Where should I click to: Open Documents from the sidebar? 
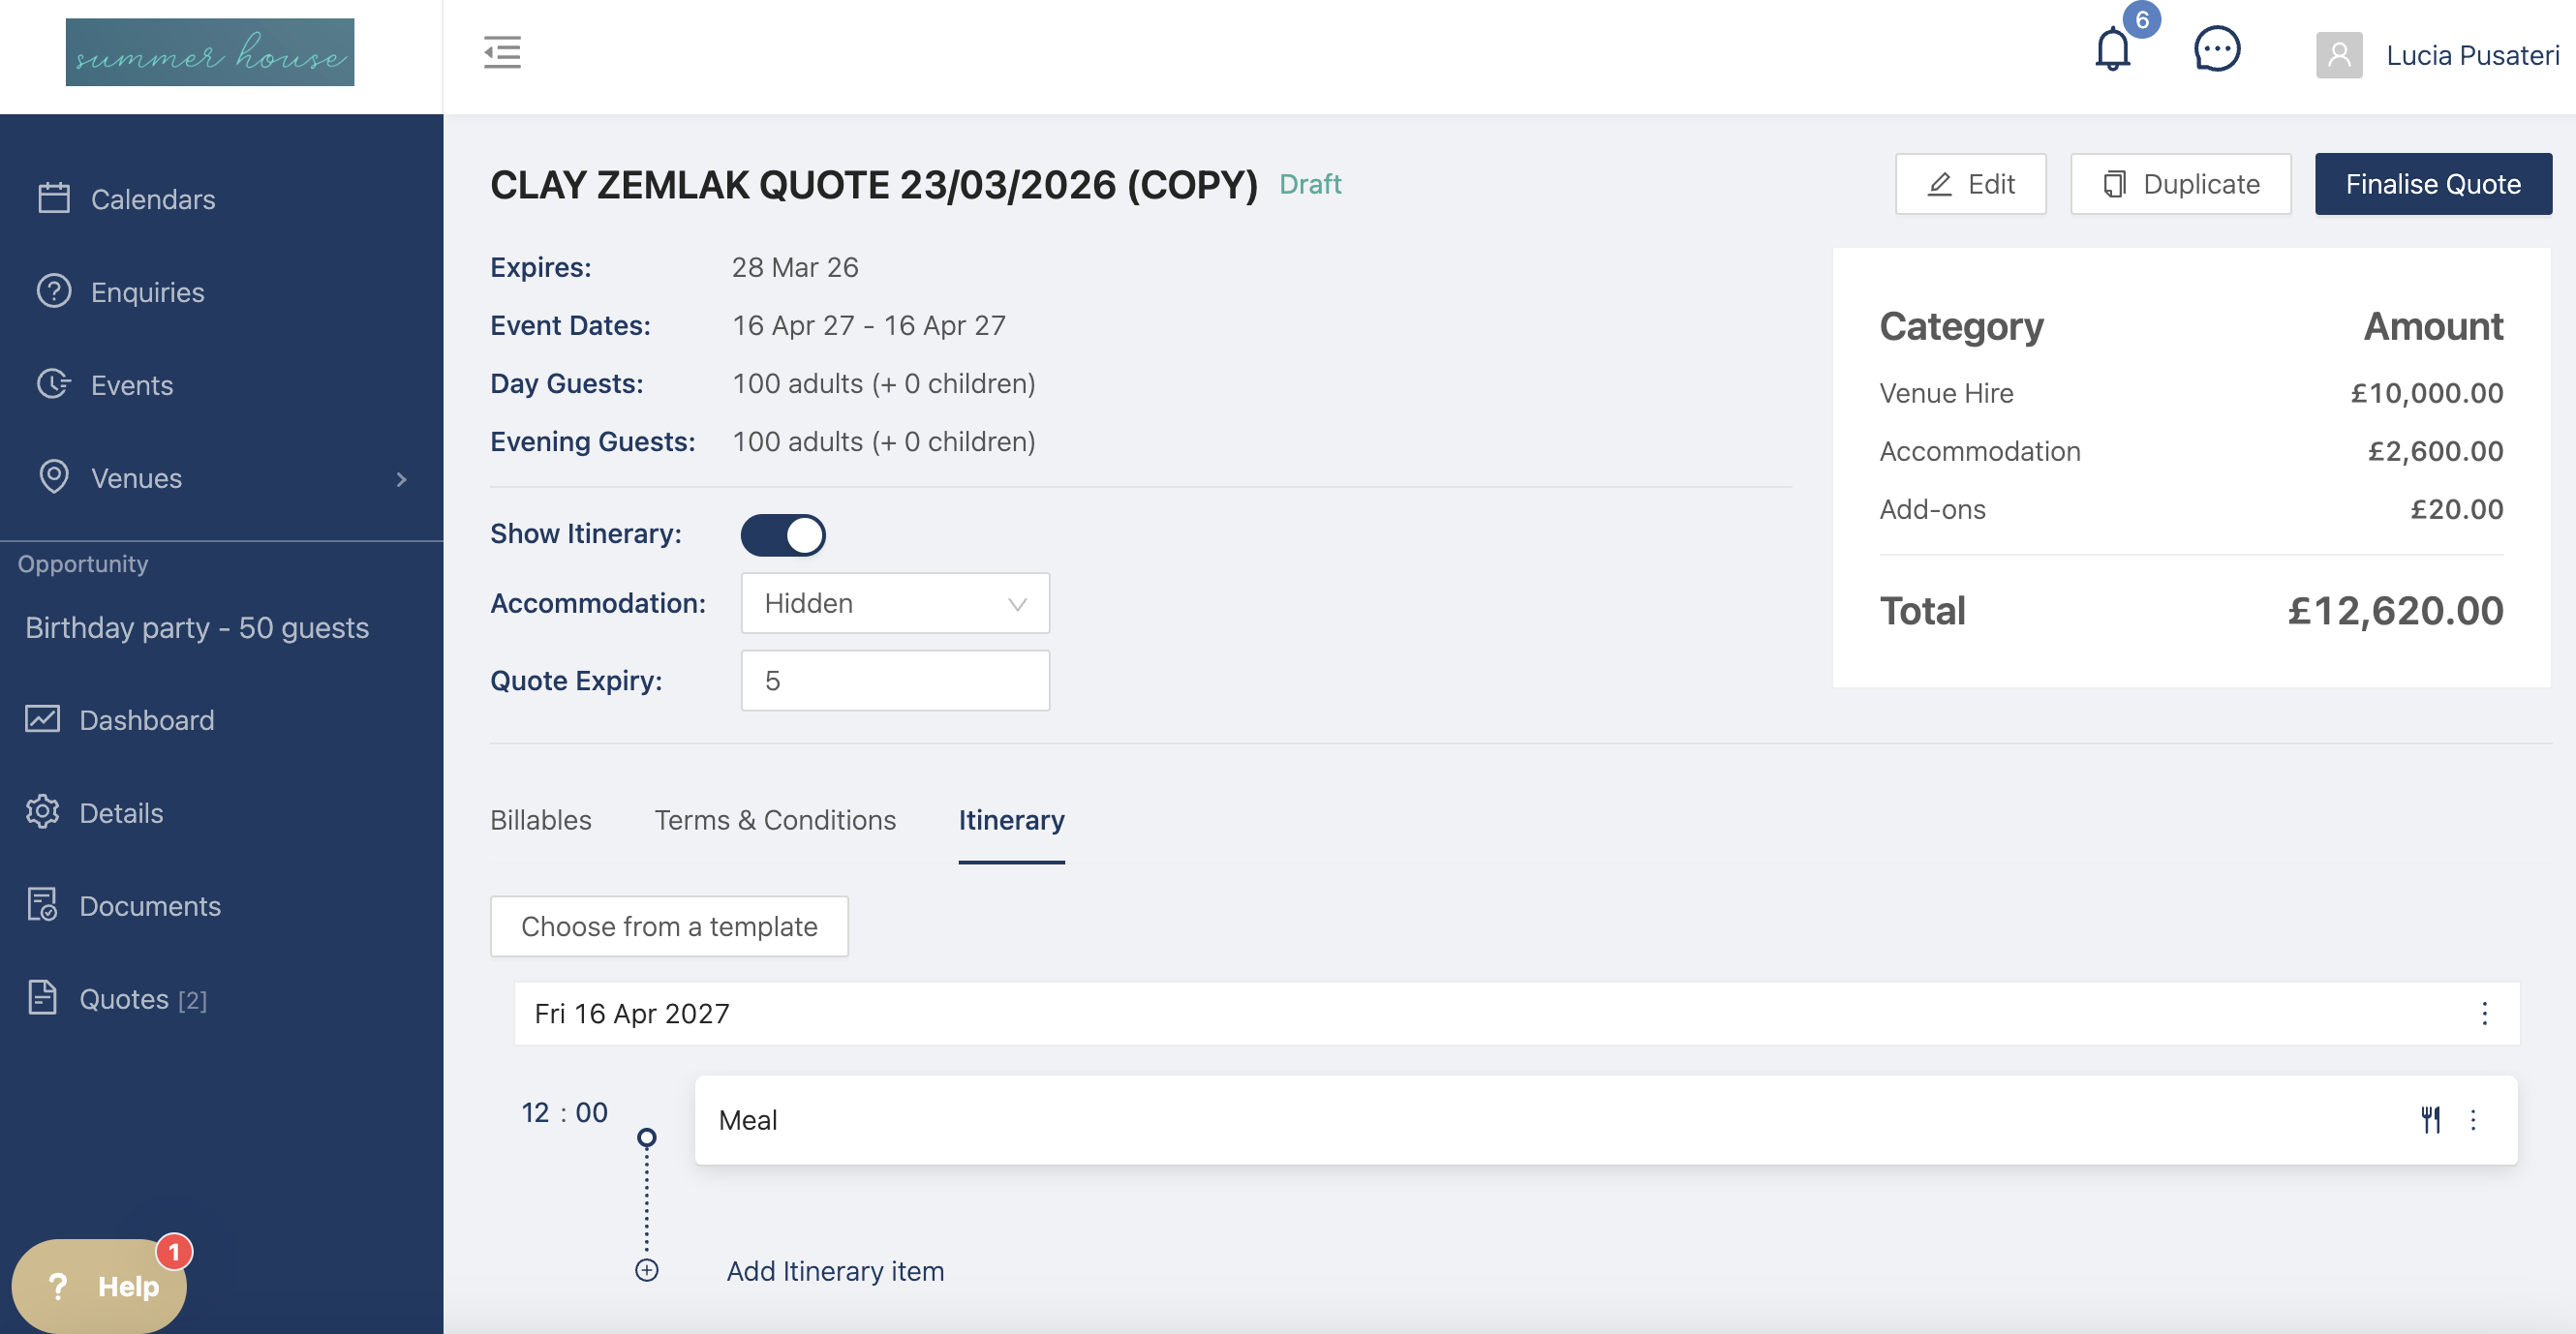click(x=149, y=906)
